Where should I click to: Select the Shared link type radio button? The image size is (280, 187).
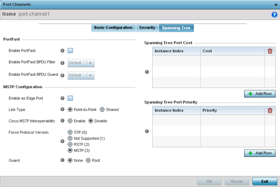pyautogui.click(x=102, y=110)
